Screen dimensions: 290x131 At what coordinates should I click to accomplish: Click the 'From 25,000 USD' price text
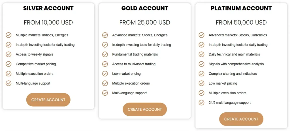point(145,23)
